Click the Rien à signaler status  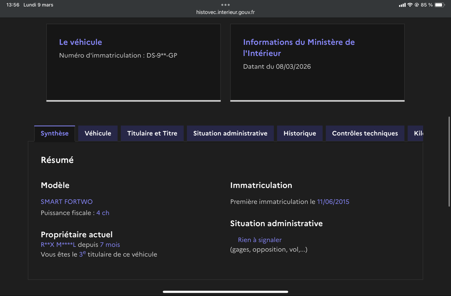coord(260,240)
